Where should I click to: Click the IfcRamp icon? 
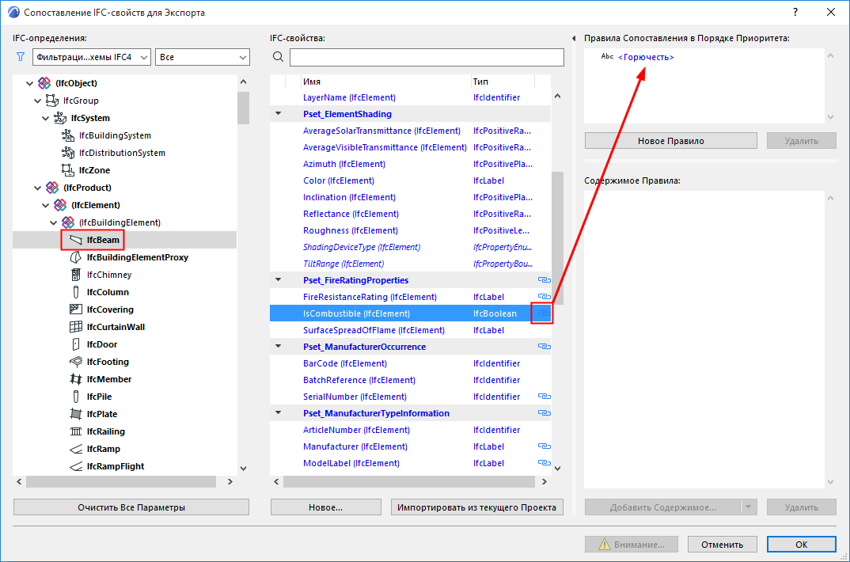click(x=76, y=449)
